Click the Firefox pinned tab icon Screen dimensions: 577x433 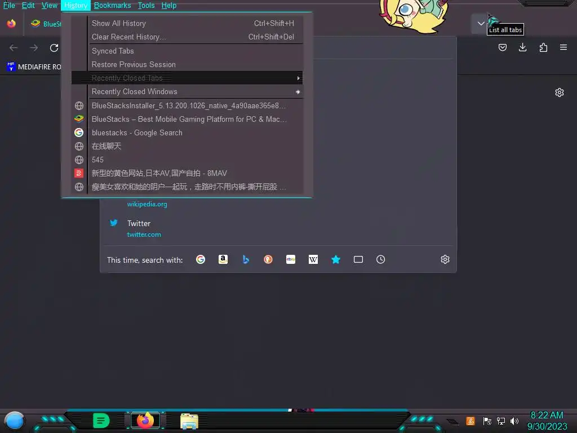pos(11,24)
